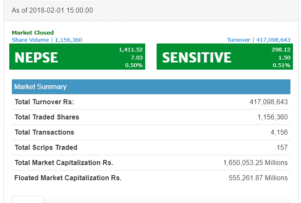Image resolution: width=301 pixels, height=203 pixels.
Task: Click the SENSITIVE value 298.12
Action: coord(281,50)
